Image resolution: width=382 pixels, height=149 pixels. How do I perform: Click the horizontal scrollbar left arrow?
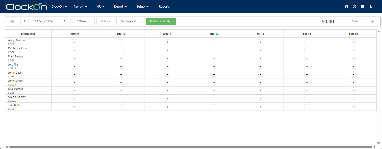[x=7, y=147]
